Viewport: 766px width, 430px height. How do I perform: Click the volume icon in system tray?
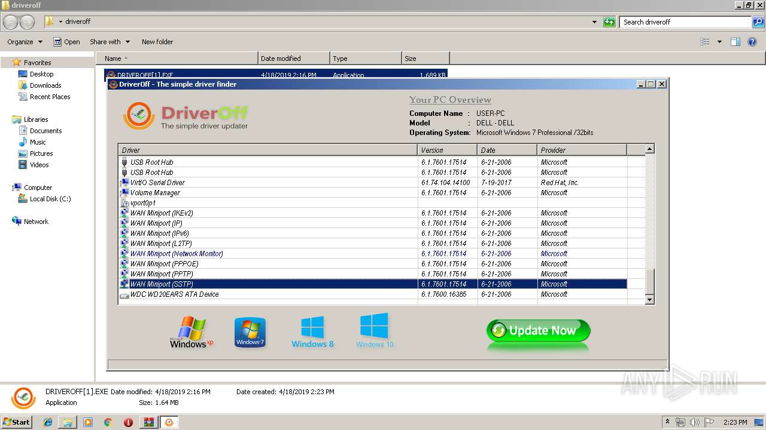(695, 422)
